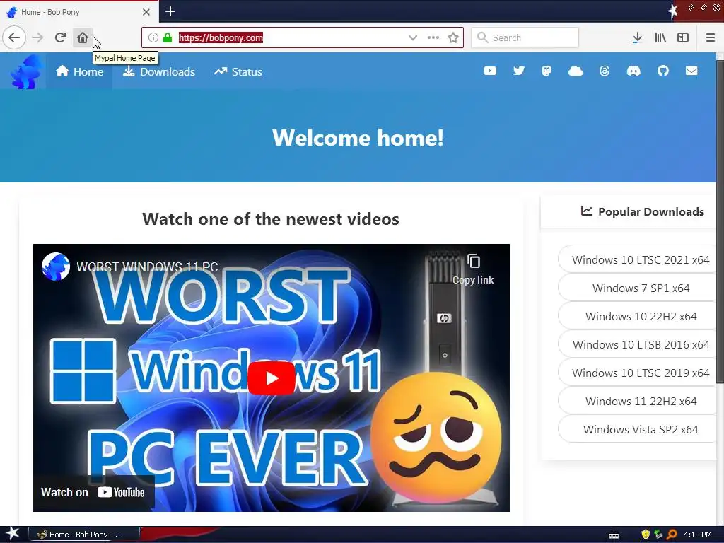Bookmark this page with the star icon
Image resolution: width=724 pixels, height=543 pixels.
tap(453, 37)
